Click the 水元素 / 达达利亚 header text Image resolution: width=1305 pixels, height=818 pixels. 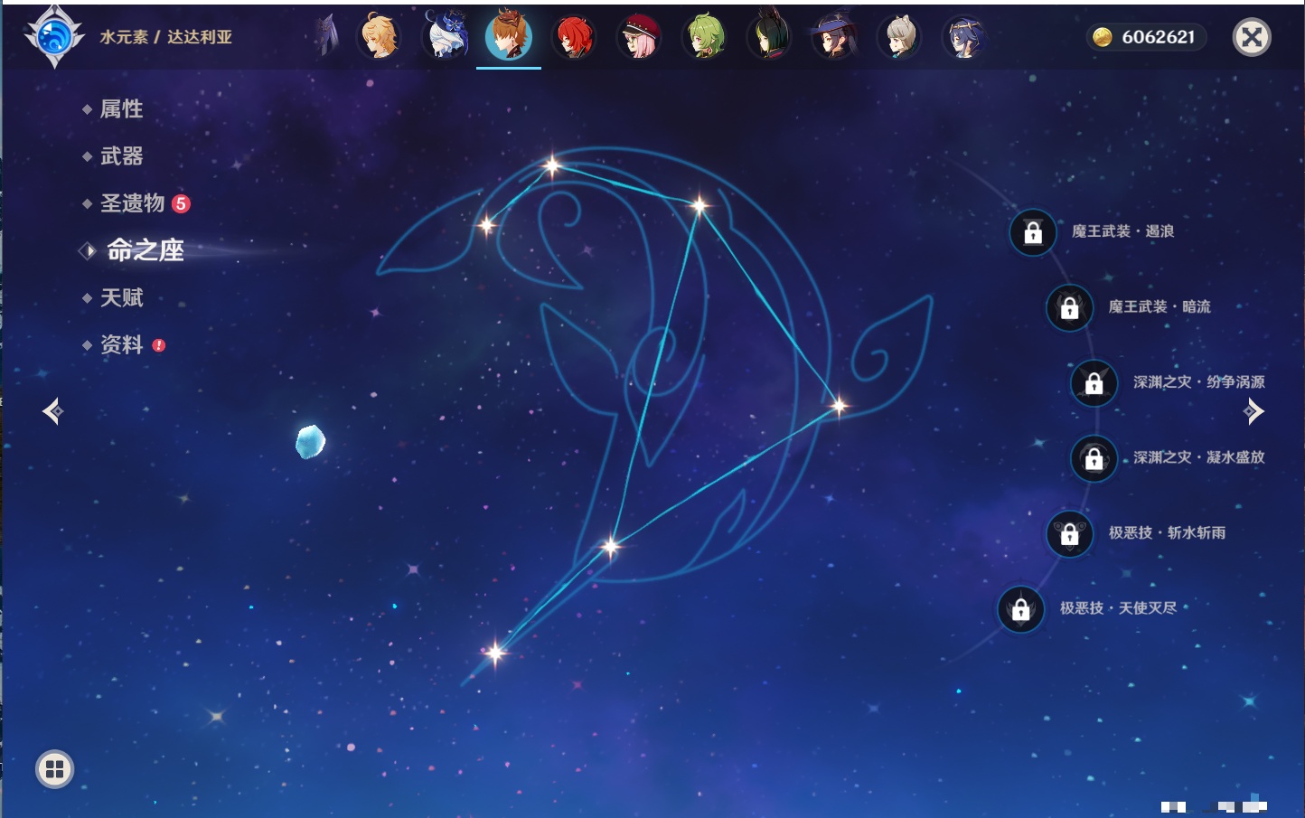click(166, 37)
